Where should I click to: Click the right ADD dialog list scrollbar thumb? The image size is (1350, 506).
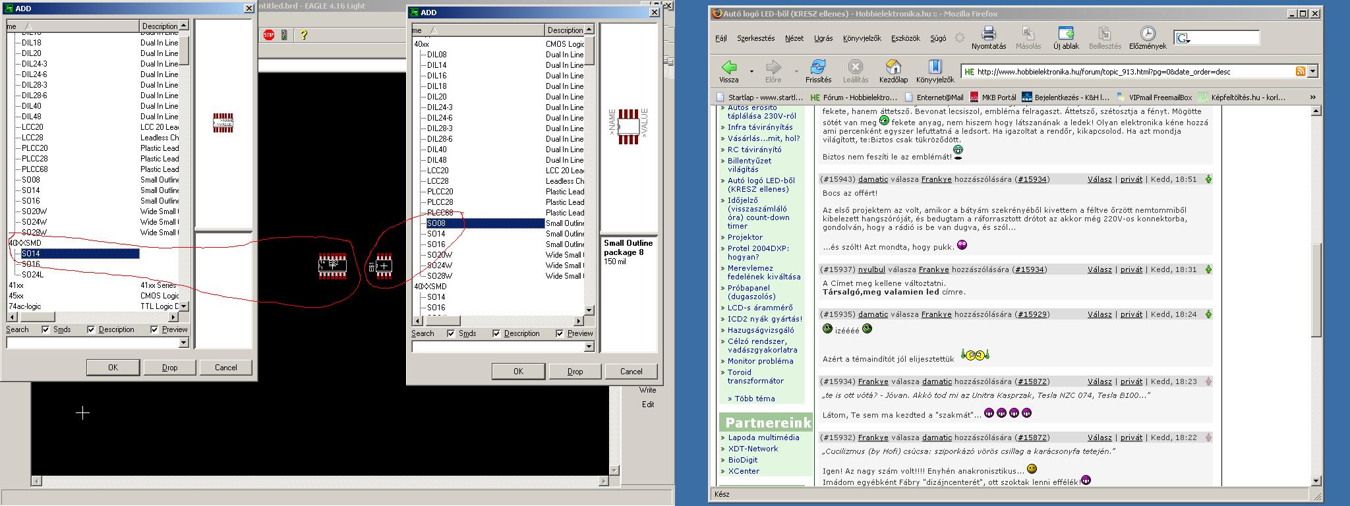click(589, 50)
